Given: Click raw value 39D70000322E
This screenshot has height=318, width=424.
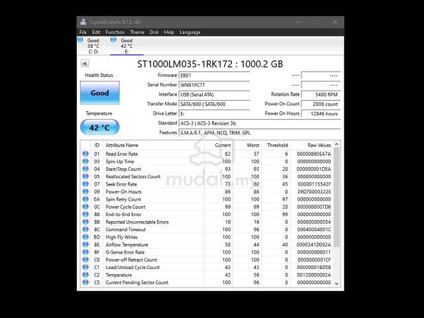Looking at the screenshot, I should click(x=313, y=191).
